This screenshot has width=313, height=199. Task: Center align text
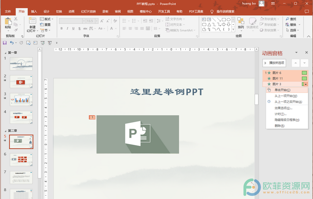click(130, 28)
